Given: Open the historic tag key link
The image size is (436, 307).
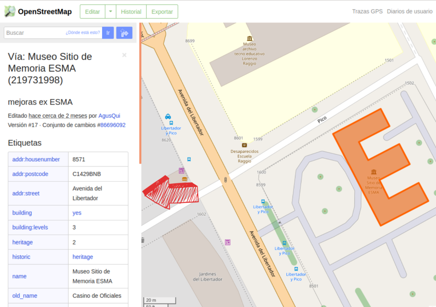Looking at the screenshot, I should [x=21, y=257].
